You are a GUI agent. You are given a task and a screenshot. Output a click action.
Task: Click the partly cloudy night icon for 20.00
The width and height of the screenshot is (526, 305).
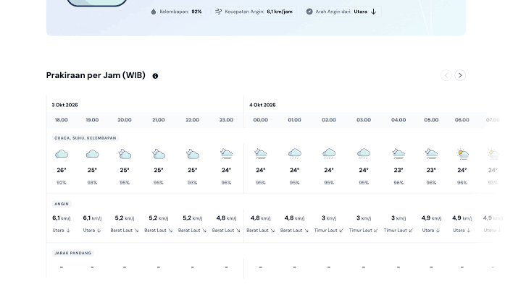point(125,154)
